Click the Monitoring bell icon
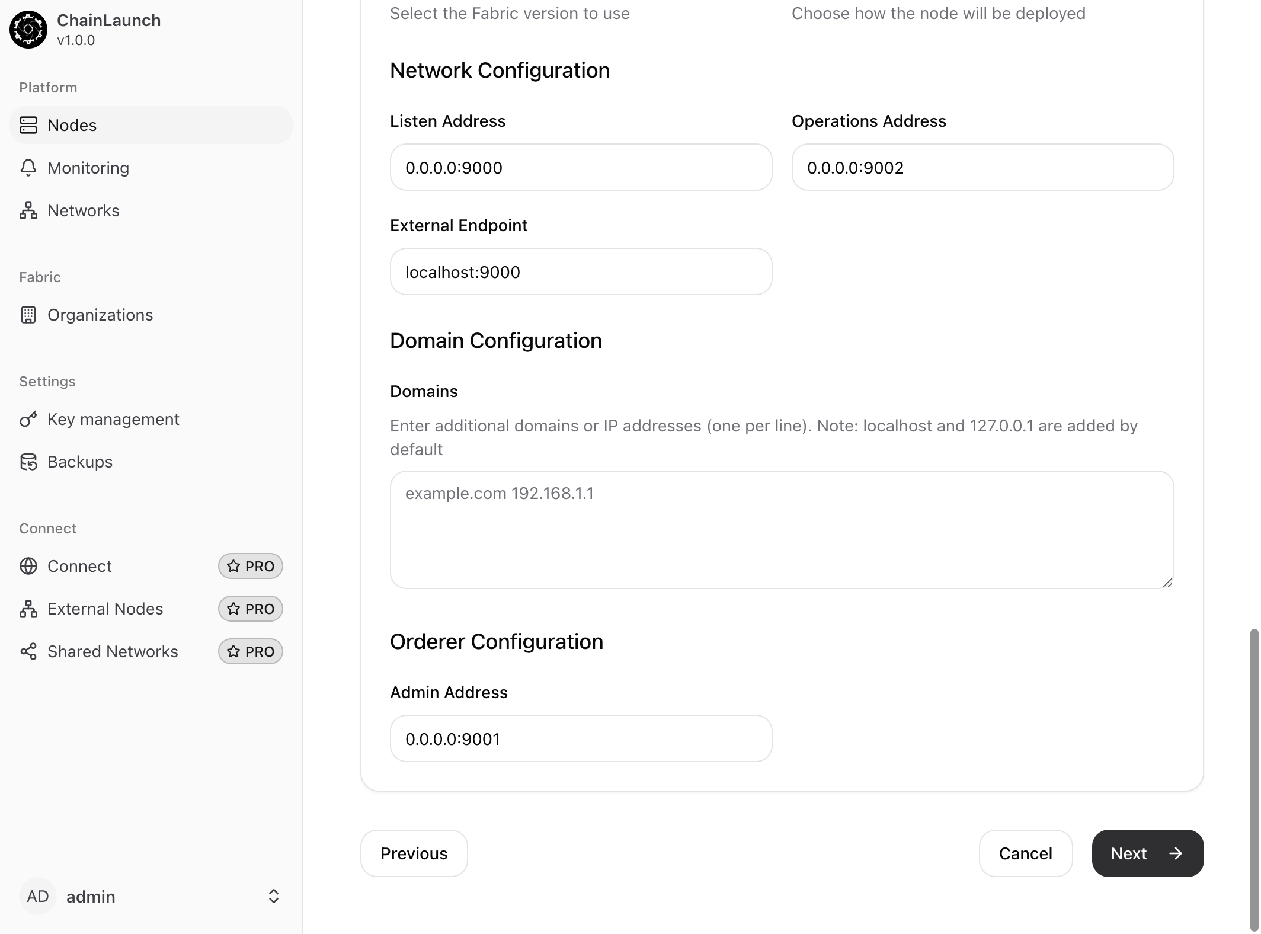The width and height of the screenshot is (1261, 934). click(28, 168)
